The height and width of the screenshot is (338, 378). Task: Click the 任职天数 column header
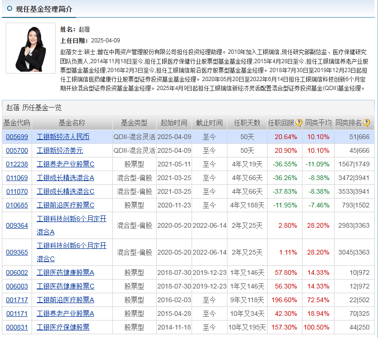pos(247,123)
